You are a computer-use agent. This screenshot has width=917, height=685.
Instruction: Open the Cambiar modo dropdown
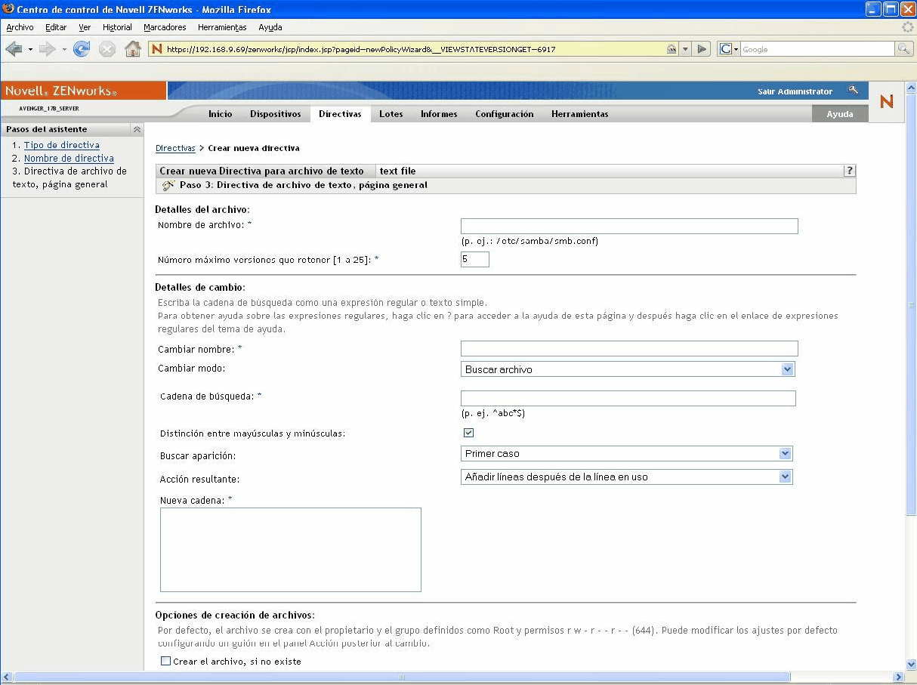pos(787,369)
